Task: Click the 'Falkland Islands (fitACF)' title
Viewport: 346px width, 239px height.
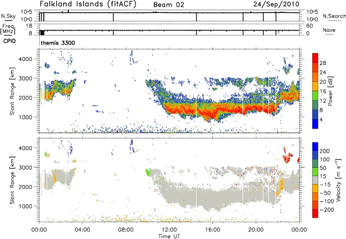Action: tap(88, 4)
